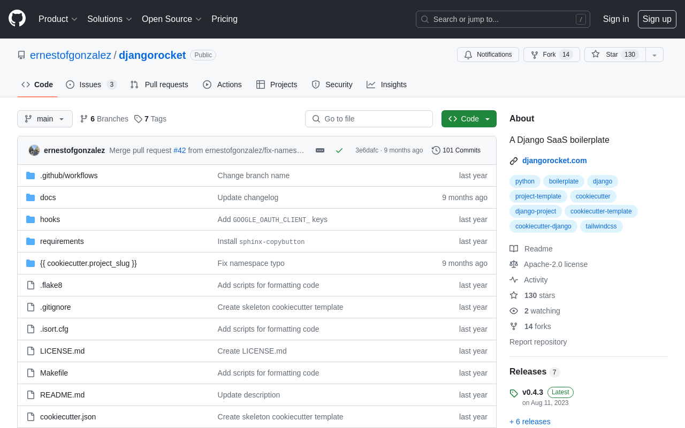
Task: Open the 7 Tags list
Action: pyautogui.click(x=150, y=119)
